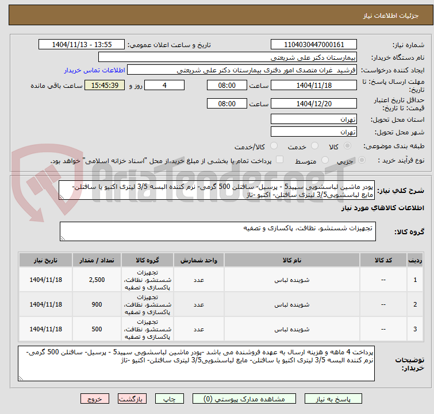
Task: Click the مشاهده مدارک پیوستی (0) button
Action: pos(244,399)
